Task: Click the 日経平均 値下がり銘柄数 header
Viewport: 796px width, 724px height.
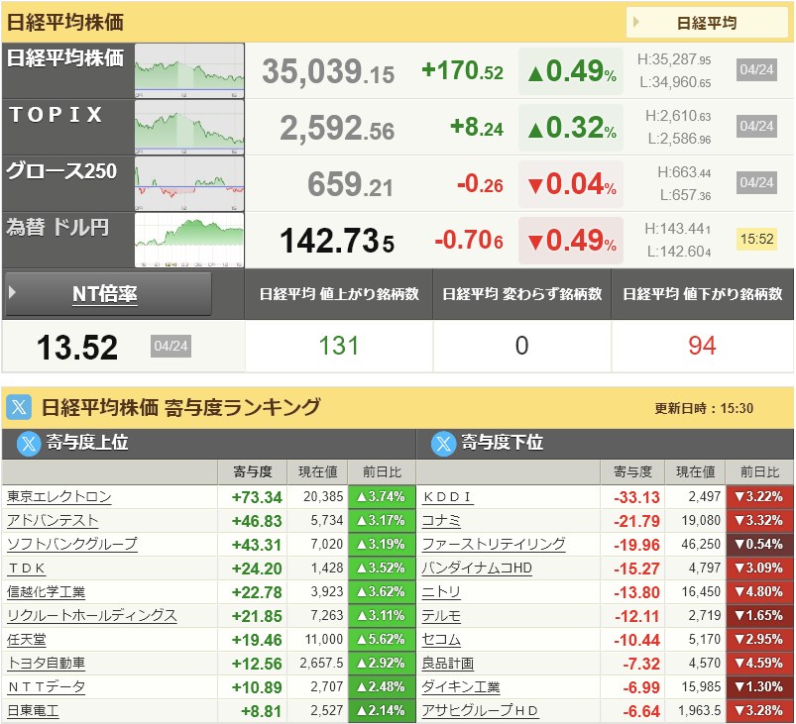Action: tap(703, 294)
